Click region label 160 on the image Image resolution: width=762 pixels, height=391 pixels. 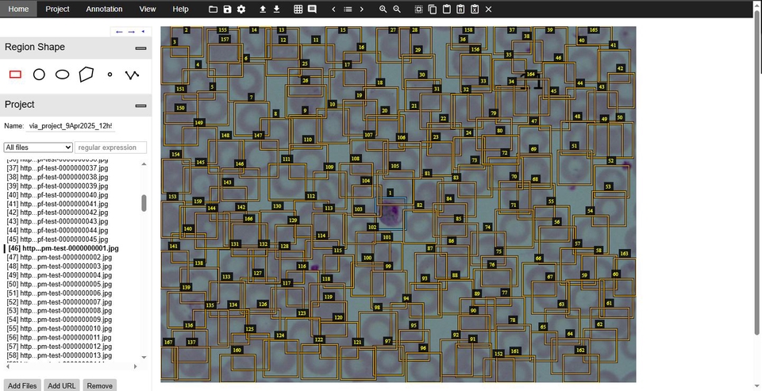[x=237, y=350]
